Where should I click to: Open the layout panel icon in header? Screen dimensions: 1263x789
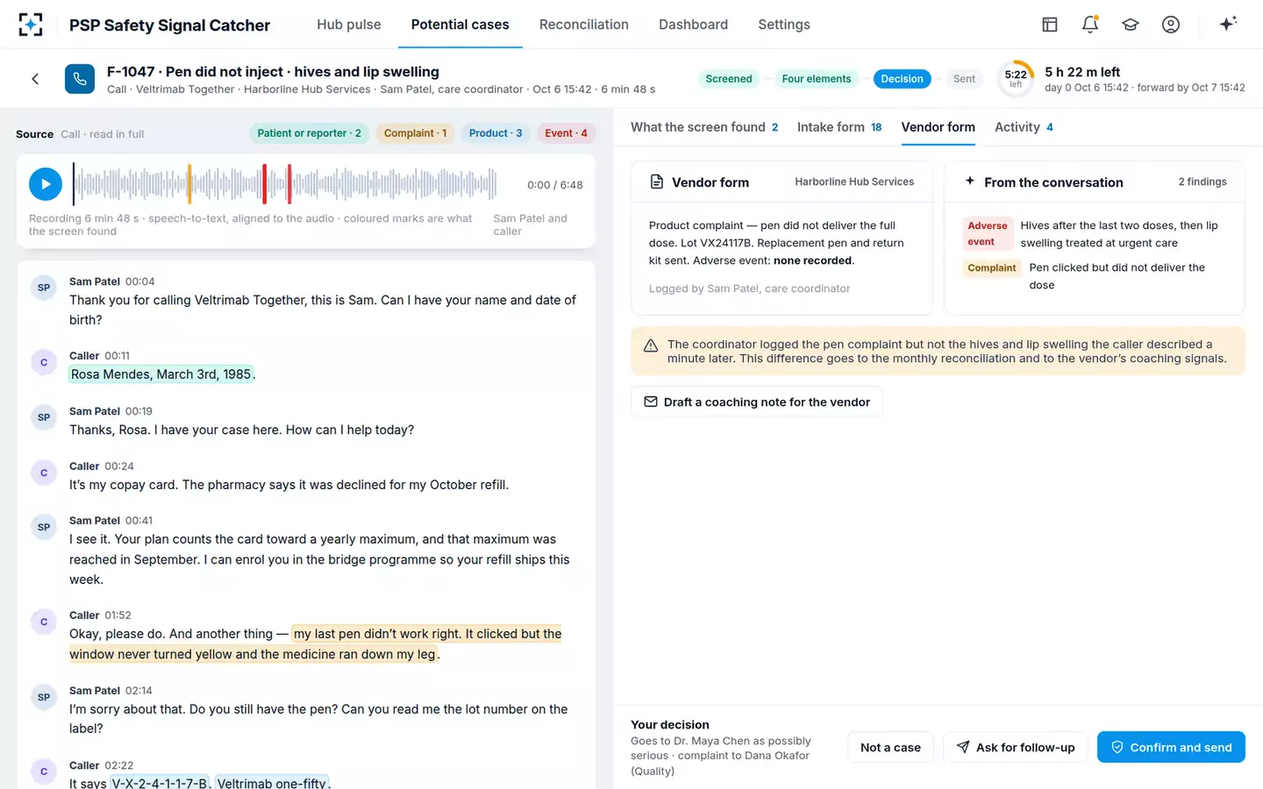1050,25
